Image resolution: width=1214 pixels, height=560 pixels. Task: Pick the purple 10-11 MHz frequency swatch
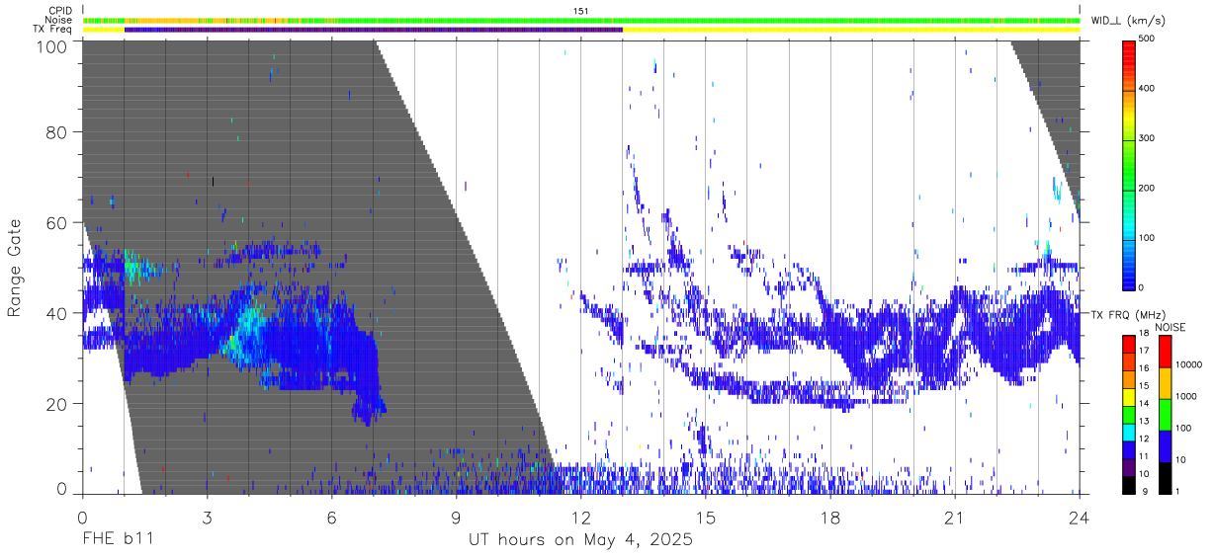(x=1128, y=465)
